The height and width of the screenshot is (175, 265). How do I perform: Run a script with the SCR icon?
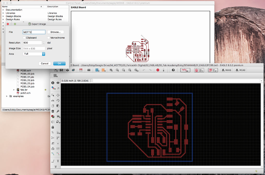[97, 70]
